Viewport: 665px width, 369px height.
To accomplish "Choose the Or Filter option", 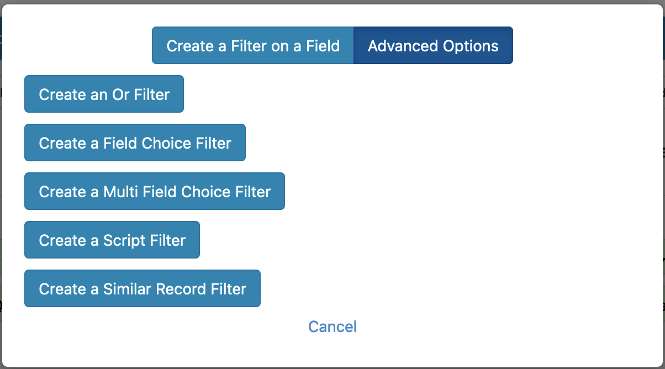I will click(104, 94).
